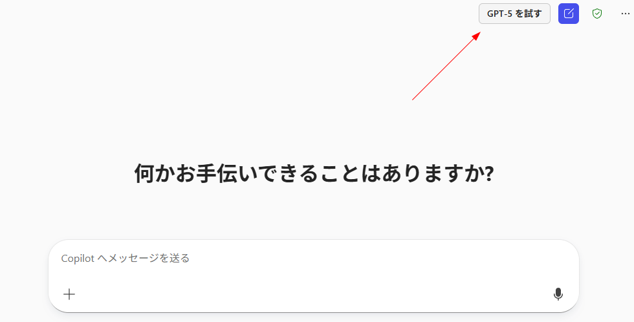
Task: Open more settings via the ··· icon
Action: (625, 14)
